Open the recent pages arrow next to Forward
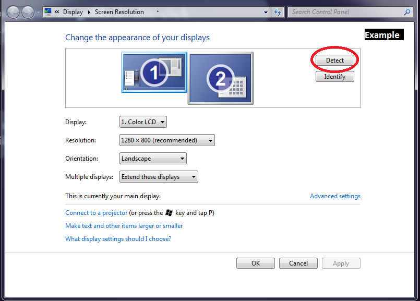The width and height of the screenshot is (420, 301). pos(38,13)
